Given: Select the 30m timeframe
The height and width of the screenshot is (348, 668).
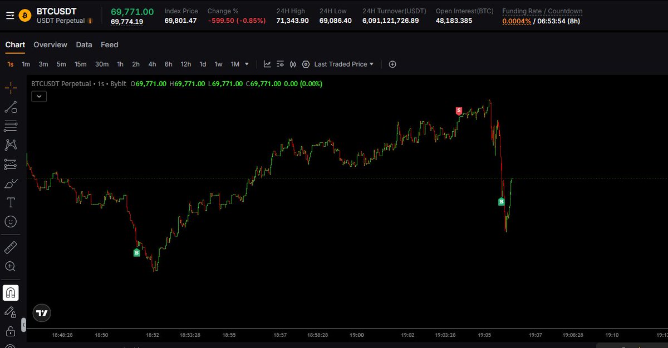Looking at the screenshot, I should (x=102, y=64).
